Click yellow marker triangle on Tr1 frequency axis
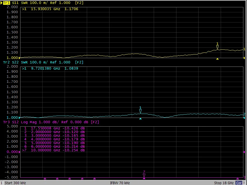This screenshot has width=247, height=185. pos(217,59)
